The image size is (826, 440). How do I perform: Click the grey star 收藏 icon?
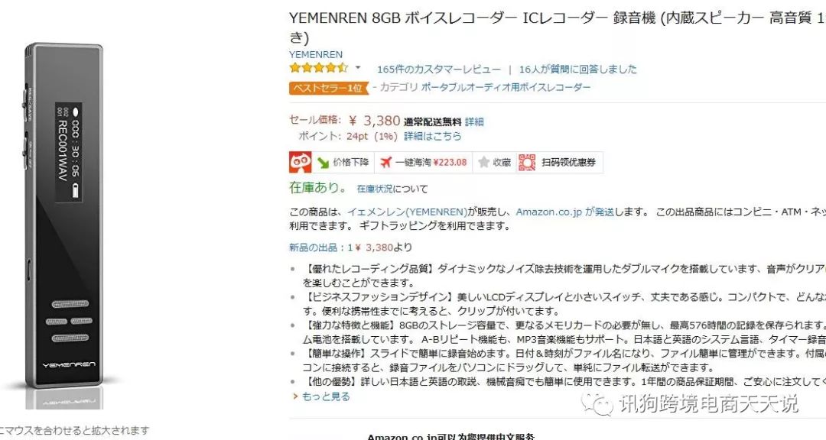pos(483,162)
